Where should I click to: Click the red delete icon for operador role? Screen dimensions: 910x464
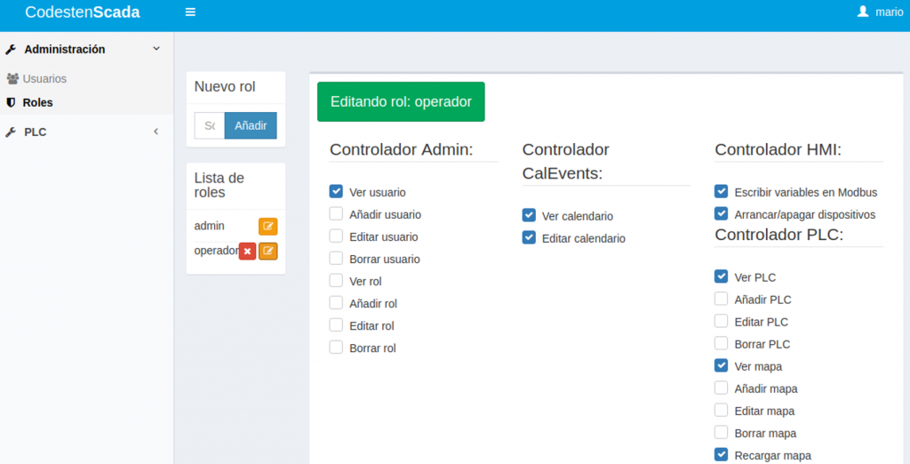(x=247, y=252)
